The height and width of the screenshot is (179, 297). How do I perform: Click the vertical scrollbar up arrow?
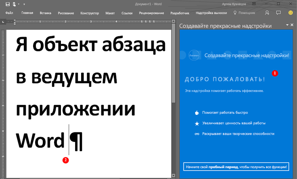pos(174,22)
